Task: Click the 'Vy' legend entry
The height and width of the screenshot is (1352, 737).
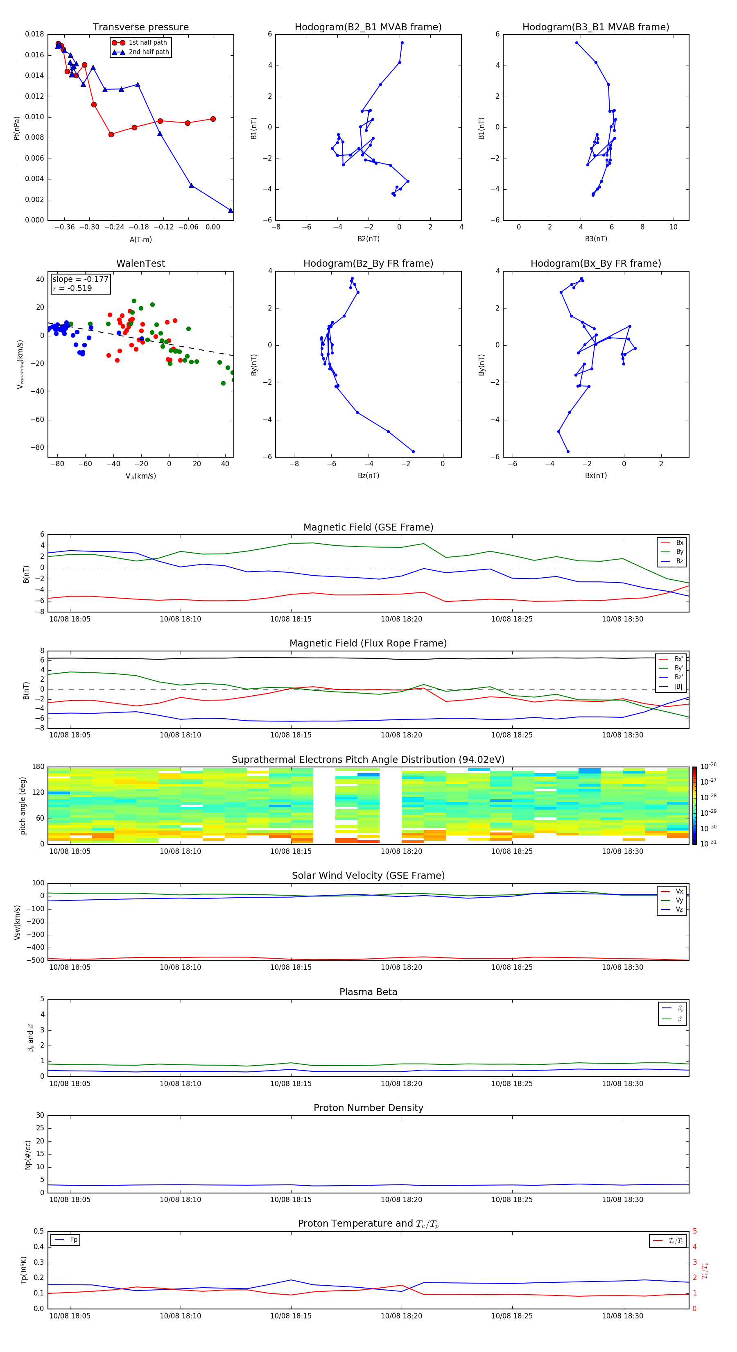Action: 672,901
